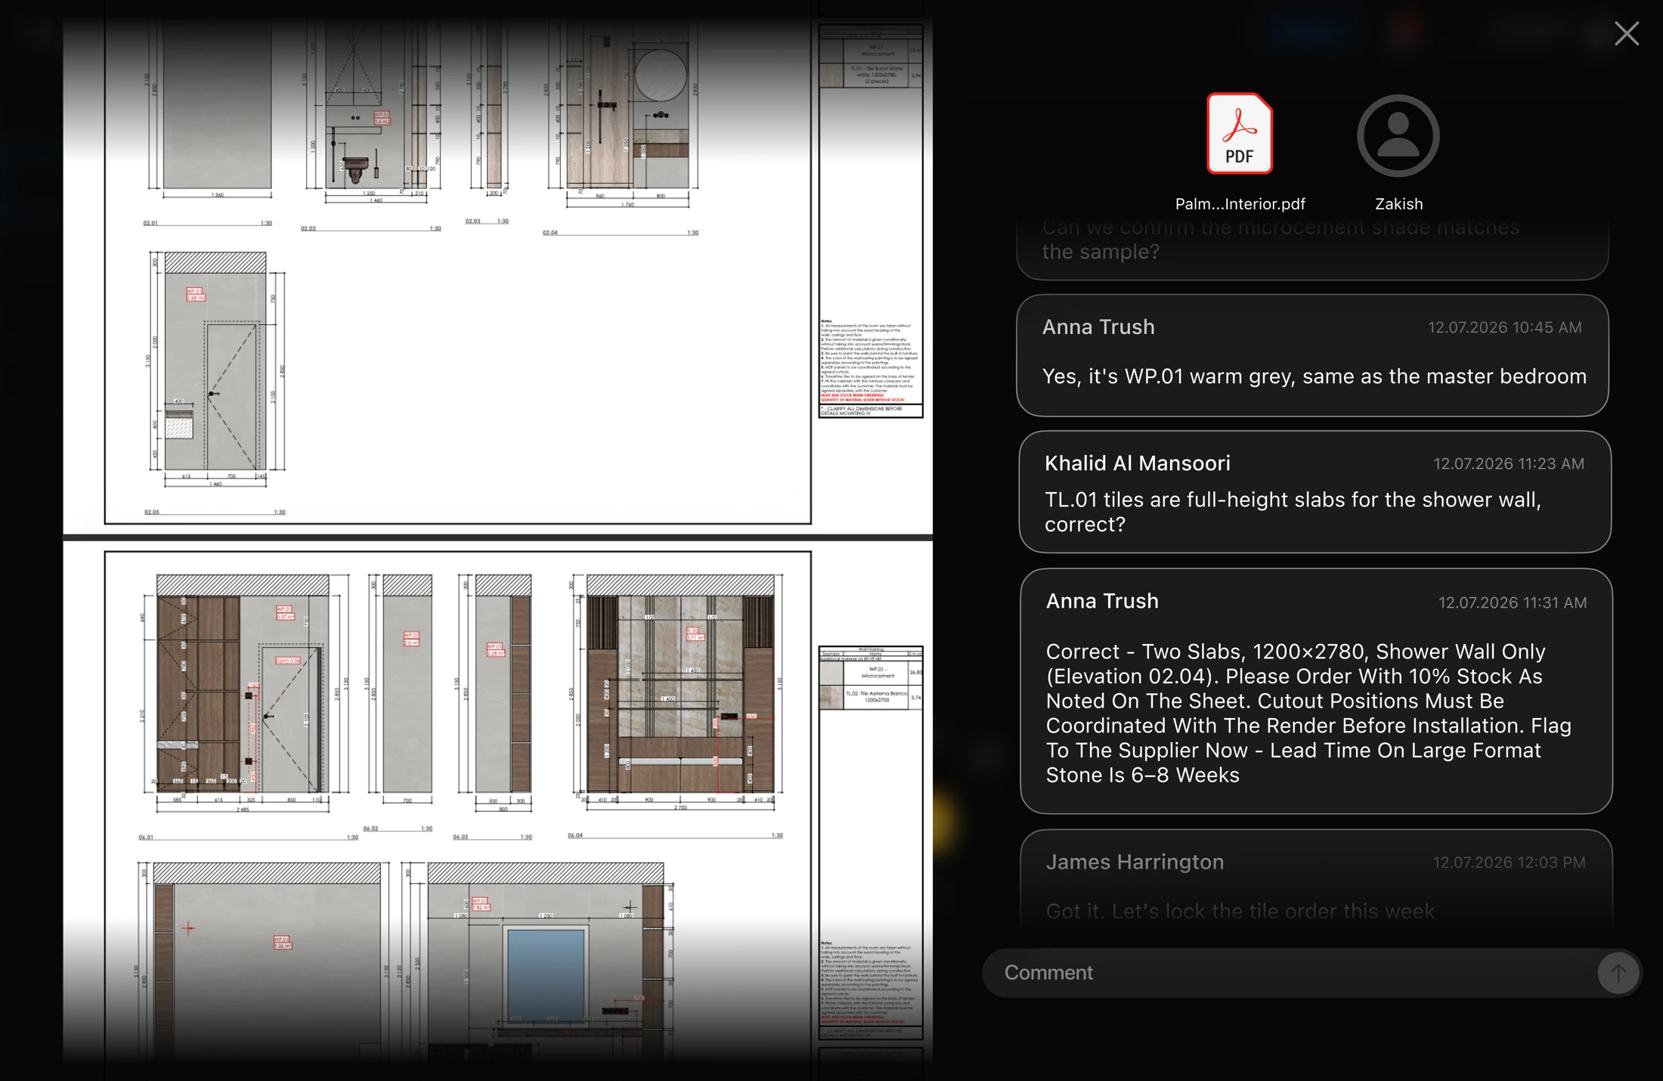Image resolution: width=1663 pixels, height=1081 pixels.
Task: Open Anna Trush's two slabs reply
Action: pyautogui.click(x=1316, y=691)
